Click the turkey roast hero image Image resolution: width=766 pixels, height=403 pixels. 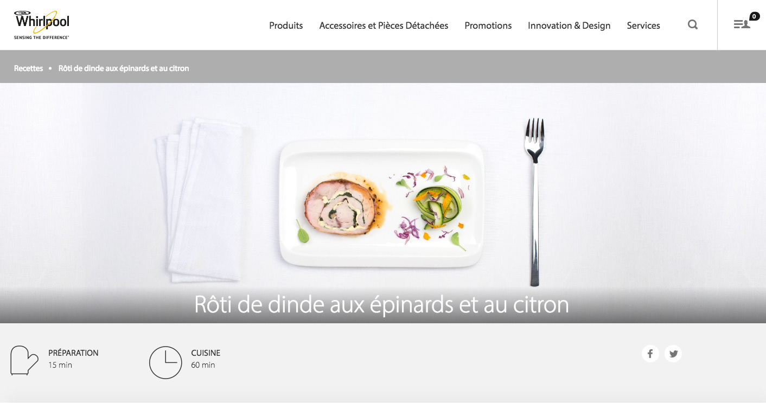point(383,203)
